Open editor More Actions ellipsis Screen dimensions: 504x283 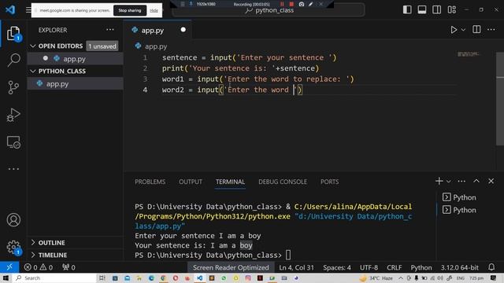click(x=491, y=30)
